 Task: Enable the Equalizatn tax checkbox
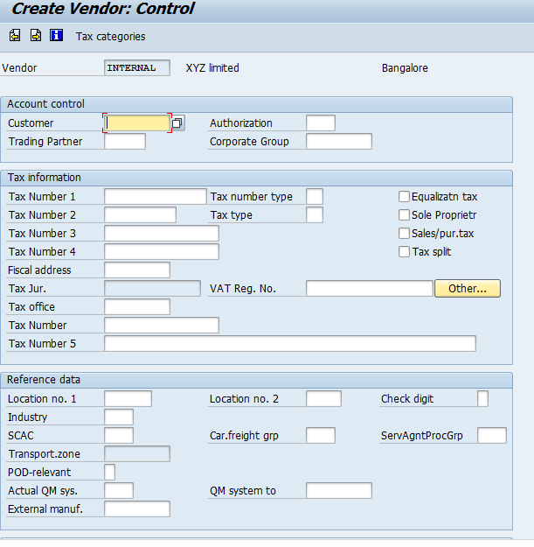coord(404,197)
